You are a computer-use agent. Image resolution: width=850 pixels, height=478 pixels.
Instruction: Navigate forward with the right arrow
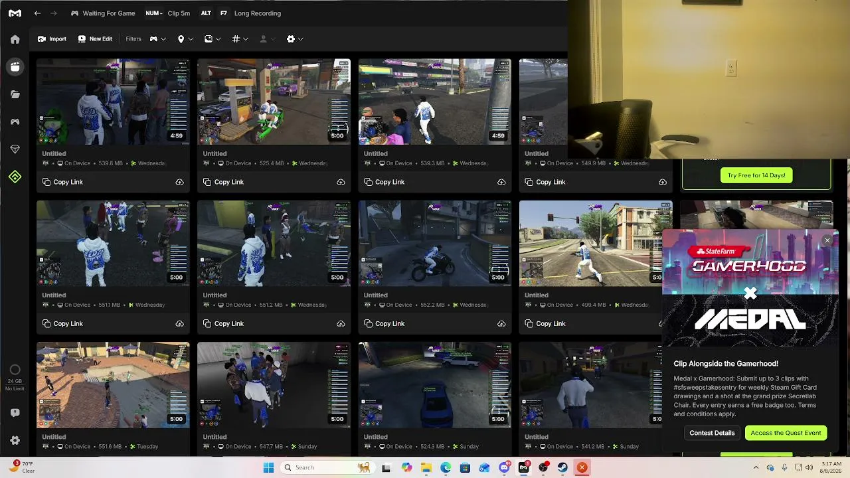[54, 13]
